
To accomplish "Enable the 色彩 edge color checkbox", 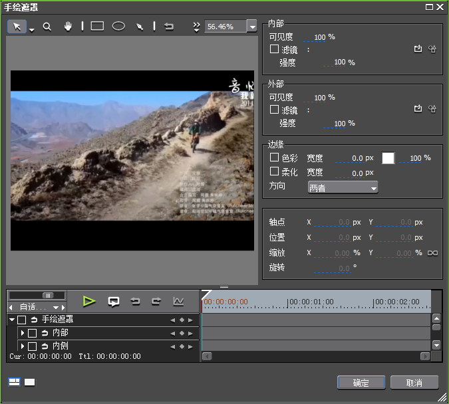I will (x=274, y=158).
